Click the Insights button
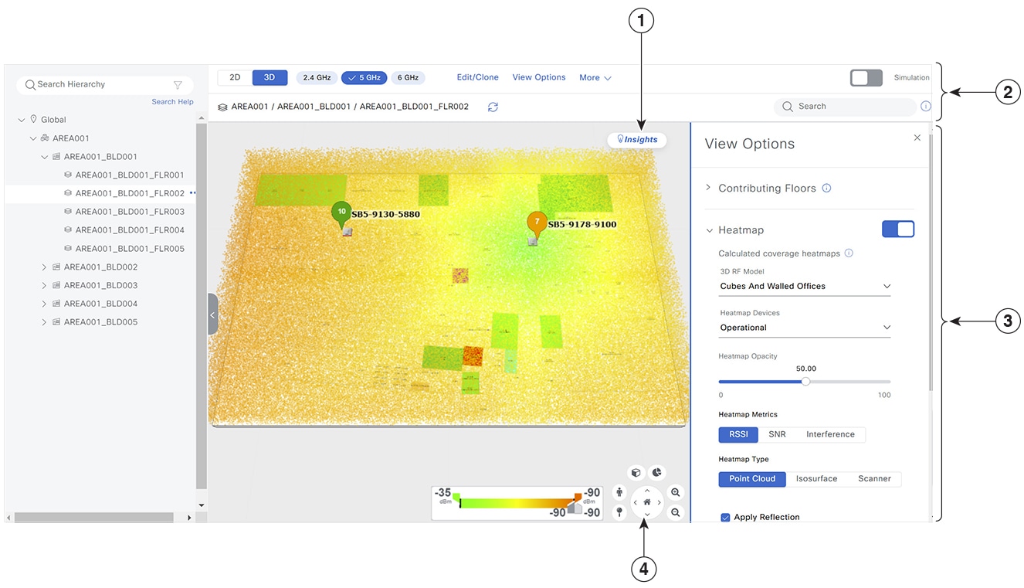This screenshot has height=588, width=1024. click(x=637, y=140)
